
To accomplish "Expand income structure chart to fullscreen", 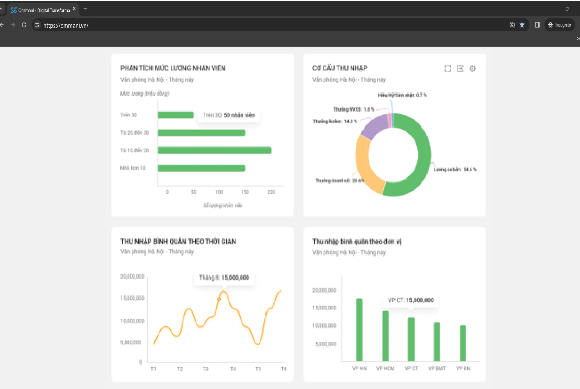I will coord(447,69).
